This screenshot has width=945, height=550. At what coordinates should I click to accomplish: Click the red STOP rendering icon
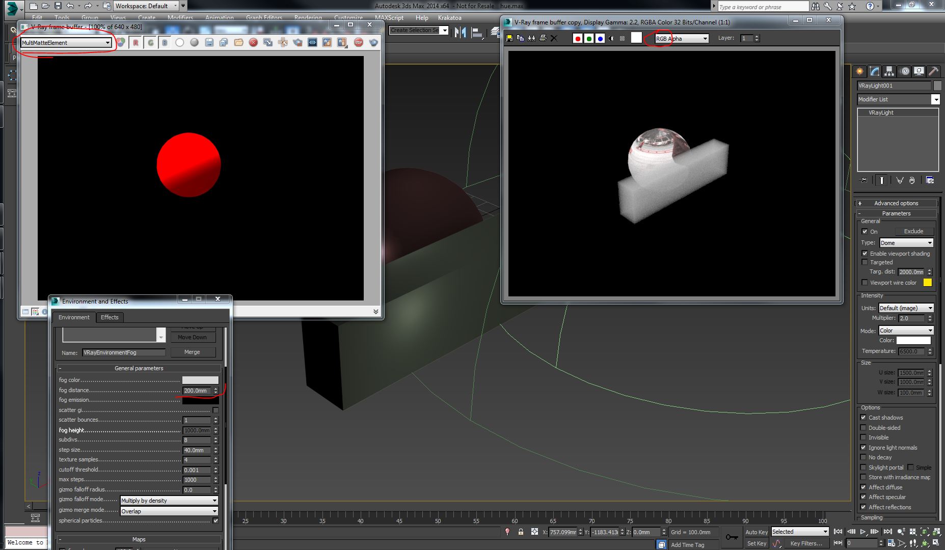[x=359, y=43]
